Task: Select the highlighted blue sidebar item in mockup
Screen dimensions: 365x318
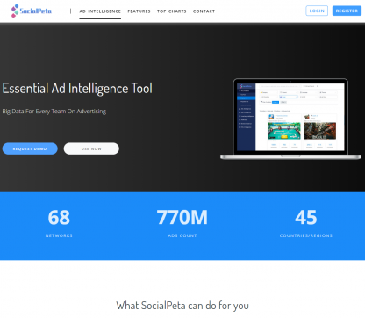Action: coord(246,98)
